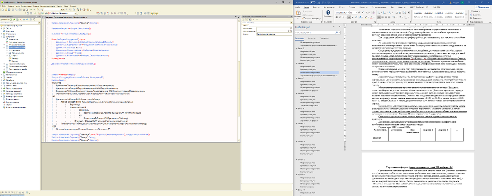
Task: Click magnifier icon in Navigation search box
Action: pyautogui.click(x=337, y=32)
